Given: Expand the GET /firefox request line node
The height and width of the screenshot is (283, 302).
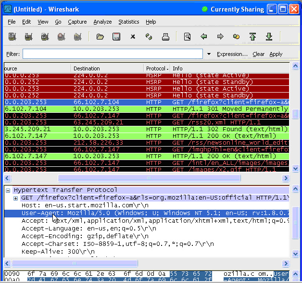Looking at the screenshot, I should click(x=15, y=198).
